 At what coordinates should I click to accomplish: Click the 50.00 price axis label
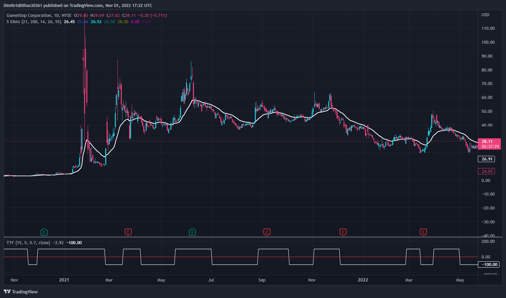[487, 111]
